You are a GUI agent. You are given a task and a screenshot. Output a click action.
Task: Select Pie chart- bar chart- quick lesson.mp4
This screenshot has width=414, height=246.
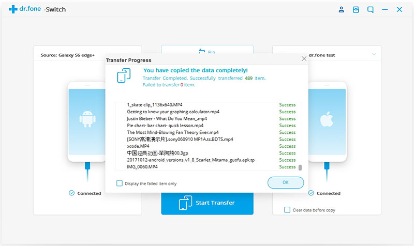pos(209,125)
